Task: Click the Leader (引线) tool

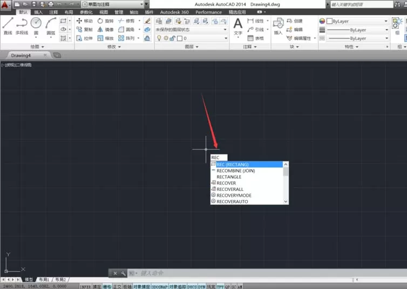Action: pos(255,30)
